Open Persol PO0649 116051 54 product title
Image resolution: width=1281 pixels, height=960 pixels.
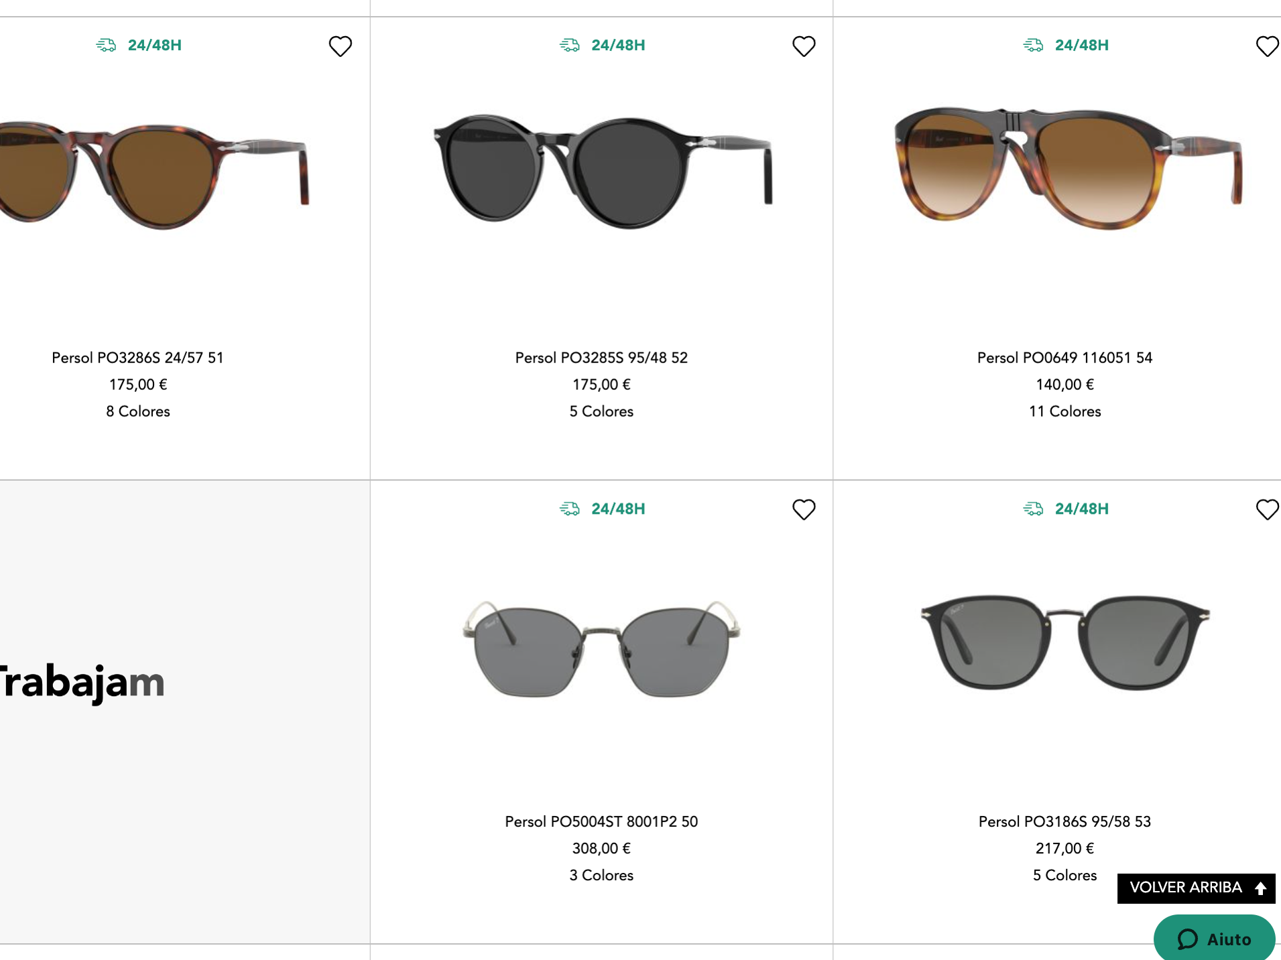point(1064,358)
